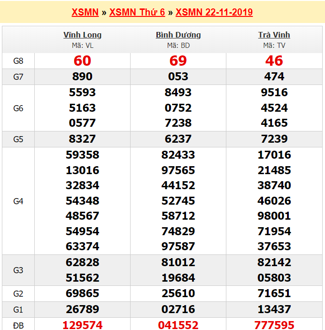This screenshot has width=325, height=330.
Task: Click the G3 number 19684
Action: pyautogui.click(x=178, y=278)
